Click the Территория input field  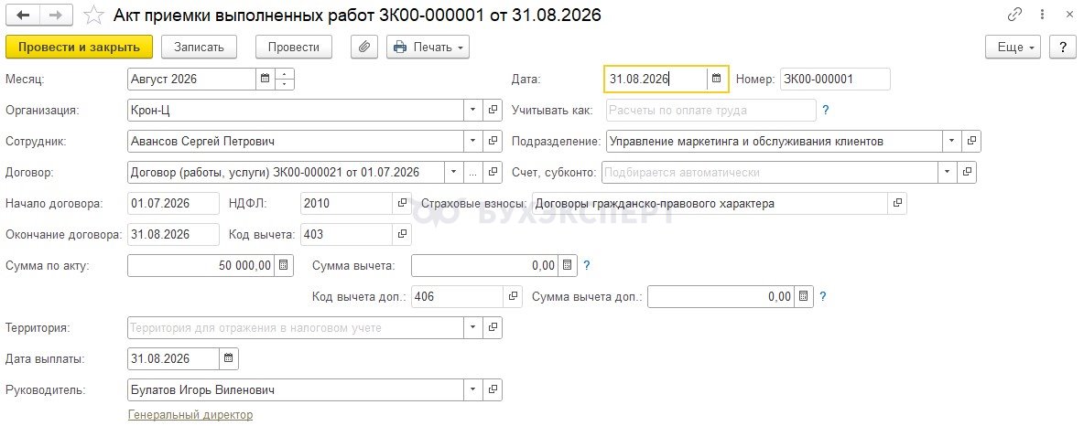click(296, 328)
